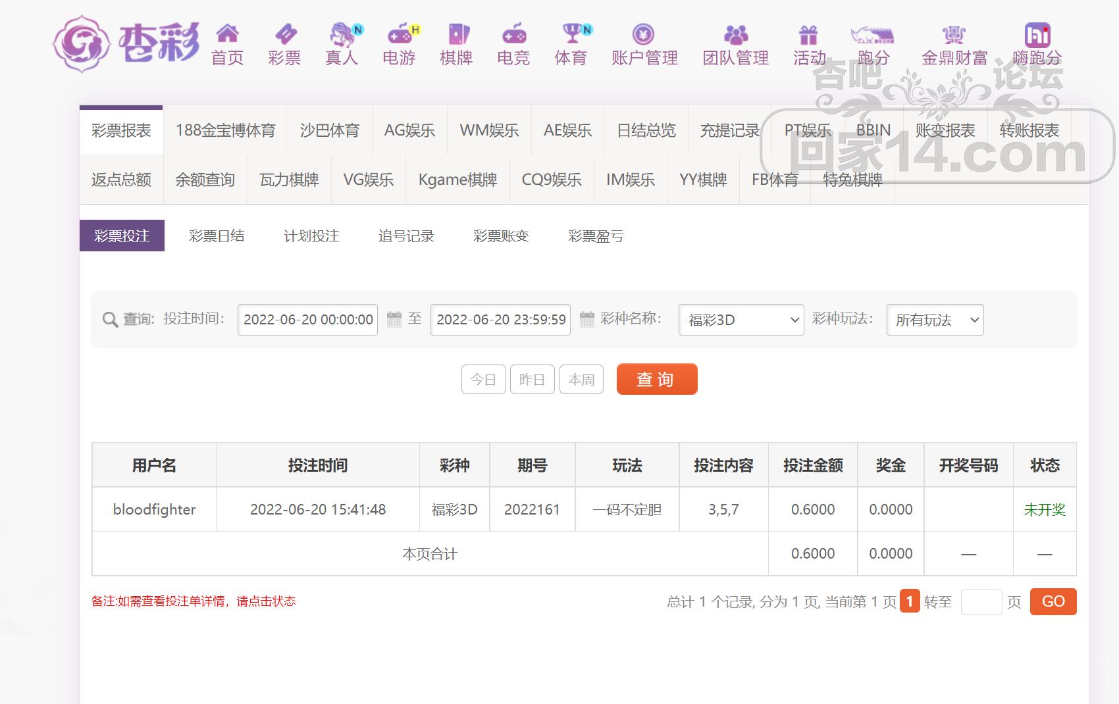The width and height of the screenshot is (1119, 704).
Task: Select the 彩票盈亏 tab
Action: coord(596,236)
